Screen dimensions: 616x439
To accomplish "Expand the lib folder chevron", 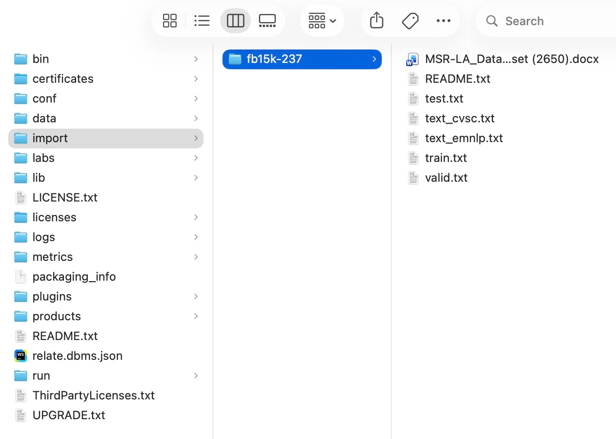I will 196,178.
